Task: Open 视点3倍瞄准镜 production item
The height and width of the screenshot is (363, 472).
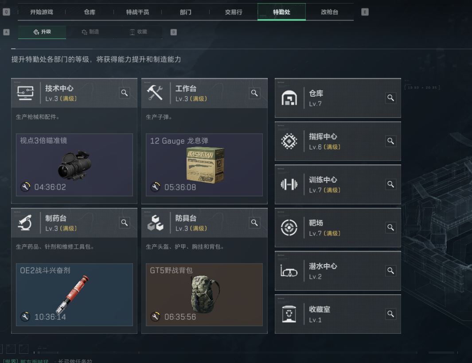Action: pyautogui.click(x=74, y=165)
